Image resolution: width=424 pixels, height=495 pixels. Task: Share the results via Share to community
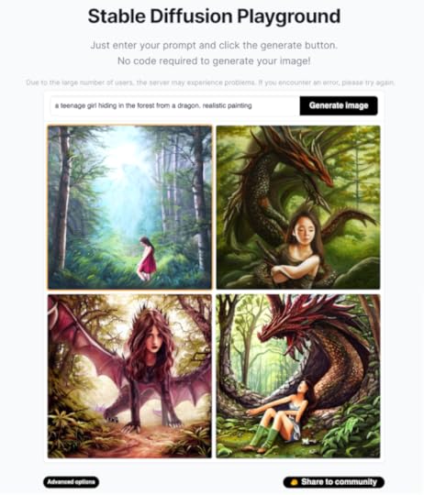pyautogui.click(x=334, y=482)
